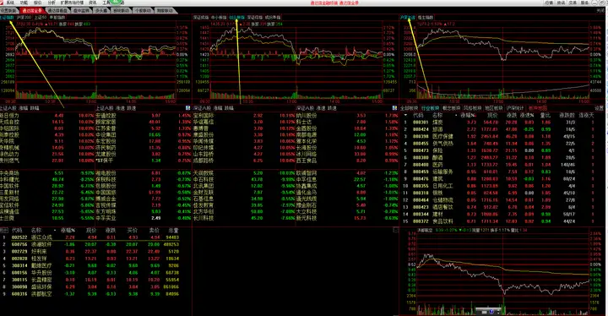Open the 概念板块 sector tab
608x316 pixels.
[x=451, y=108]
